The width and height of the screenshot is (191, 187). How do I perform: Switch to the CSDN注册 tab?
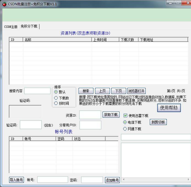(11, 27)
